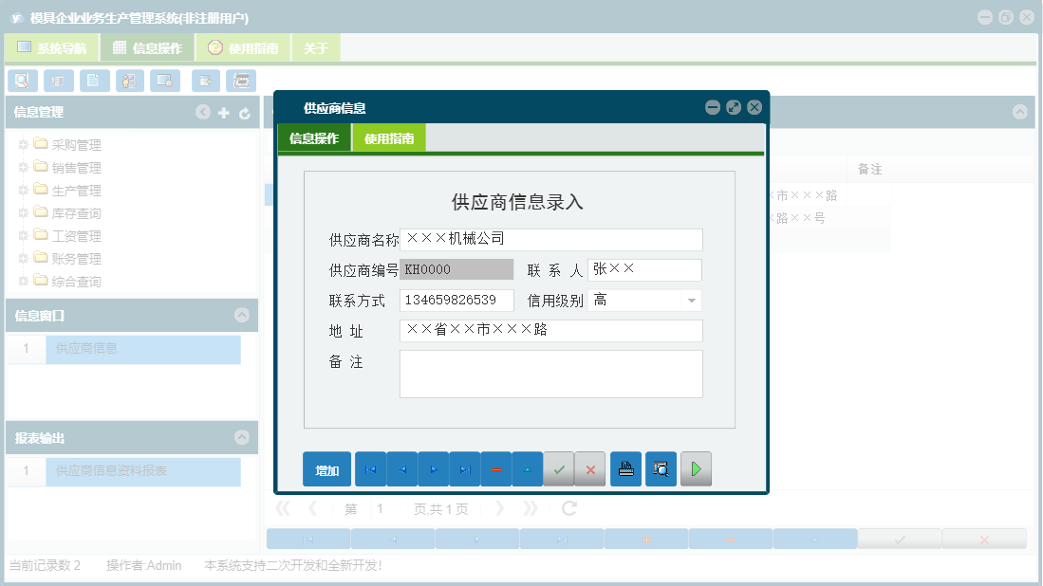Click the add window icon in main toolbar
This screenshot has width=1043, height=586.
(x=206, y=81)
